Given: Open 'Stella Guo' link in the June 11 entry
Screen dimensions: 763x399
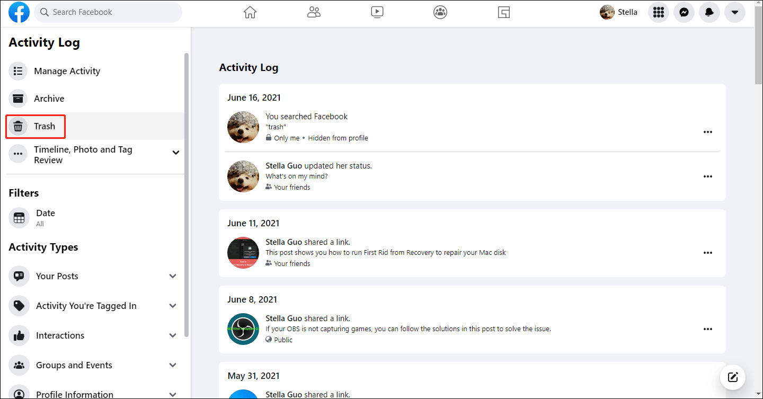Looking at the screenshot, I should coord(284,242).
